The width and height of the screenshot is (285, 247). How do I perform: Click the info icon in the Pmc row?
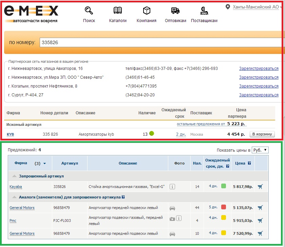click(179, 218)
